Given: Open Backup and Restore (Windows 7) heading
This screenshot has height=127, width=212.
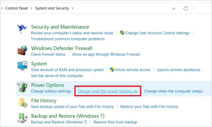Looking at the screenshot, I should click(x=68, y=116).
